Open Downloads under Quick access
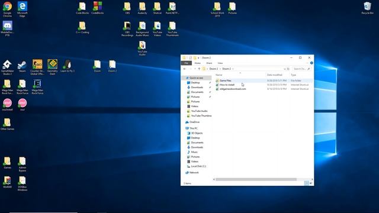The width and height of the screenshot is (379, 213). pos(197,87)
